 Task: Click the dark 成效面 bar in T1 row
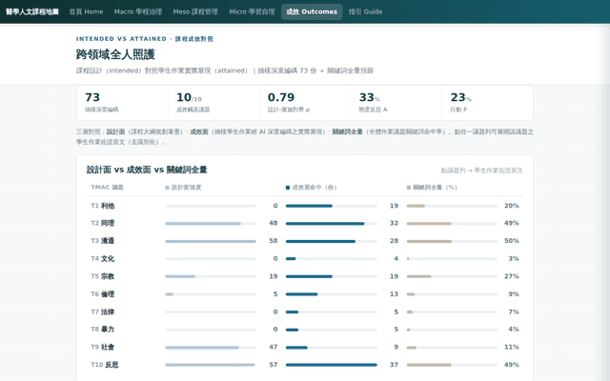click(309, 206)
